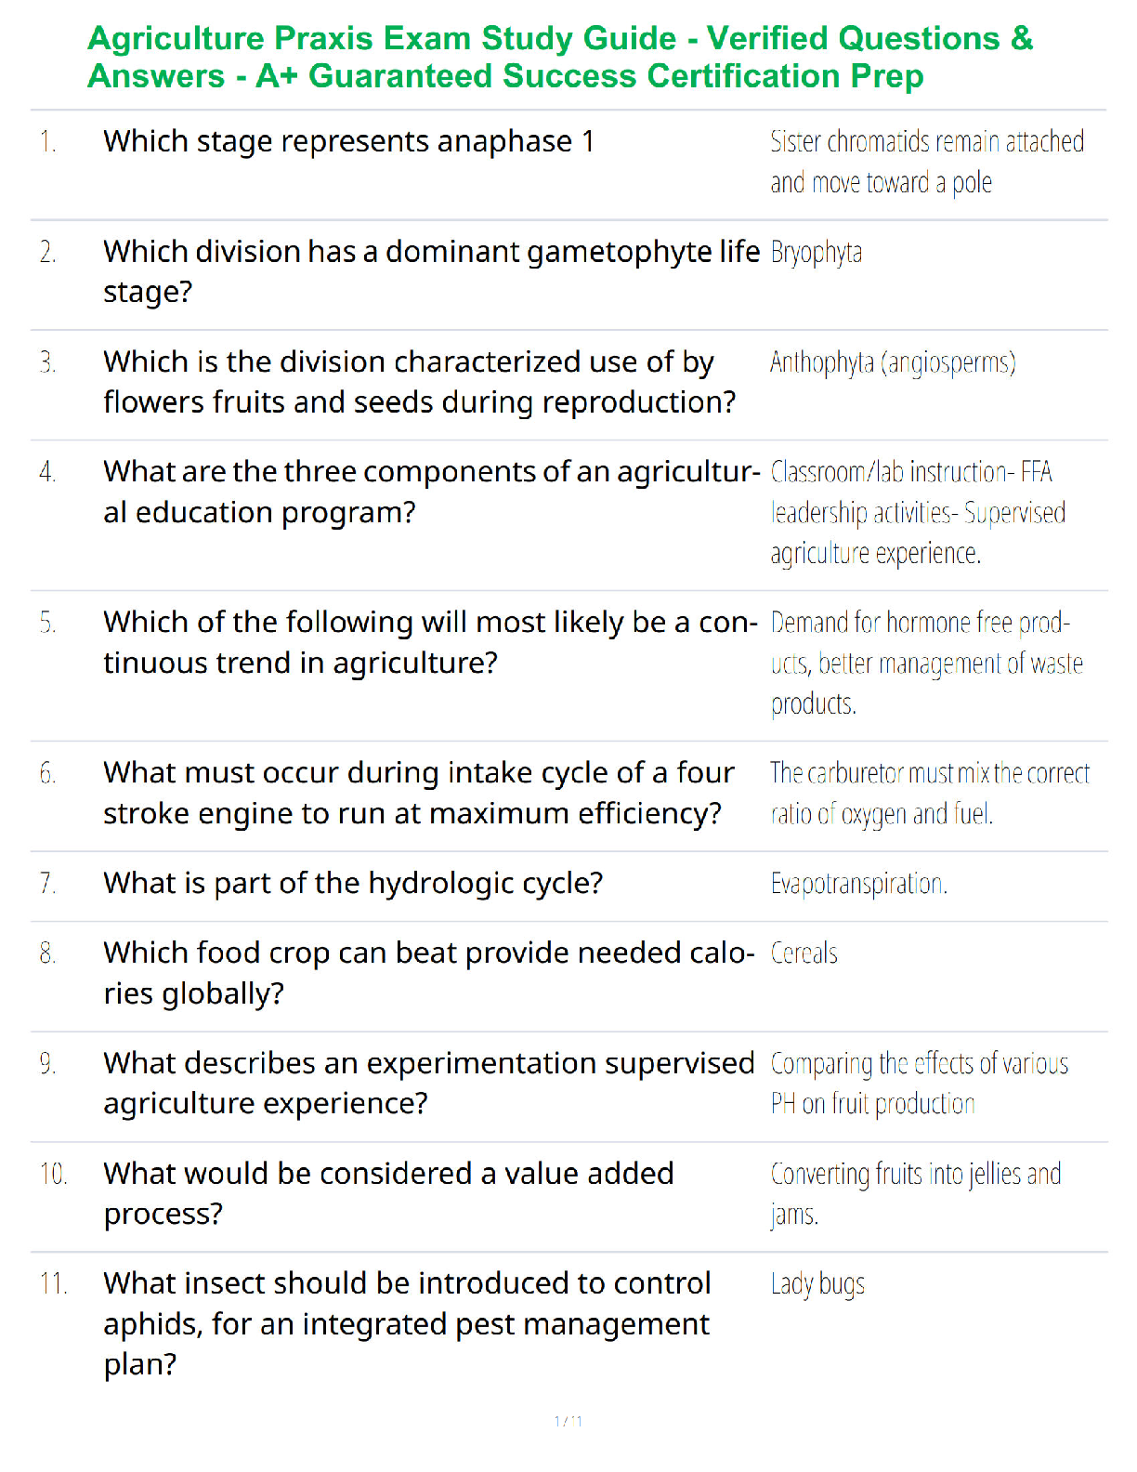Click the 'Evapotranspiration.' answer
This screenshot has height=1472, width=1137.
click(859, 884)
